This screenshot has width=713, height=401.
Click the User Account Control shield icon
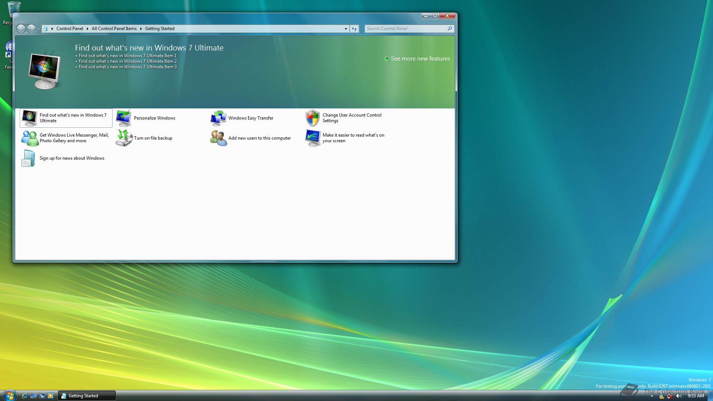312,118
